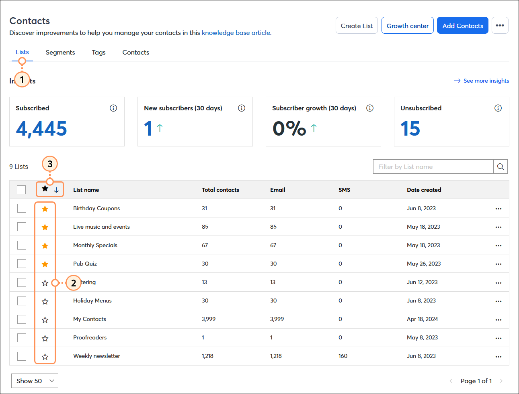
Task: Open actions menu for Pub Quiz row
Action: pos(498,264)
